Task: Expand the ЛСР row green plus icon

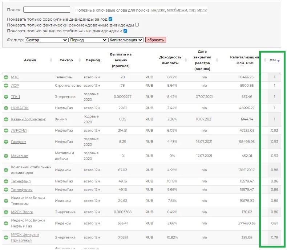Action: [x=6, y=86]
